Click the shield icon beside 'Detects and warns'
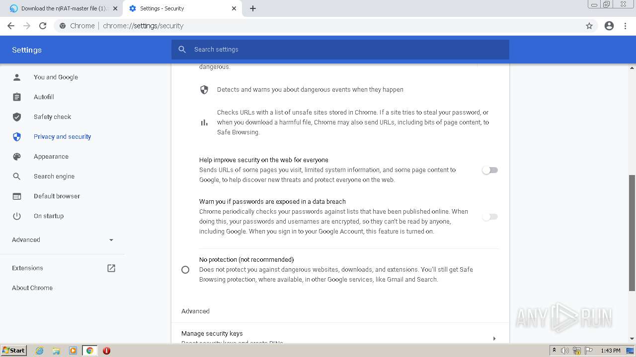The width and height of the screenshot is (636, 357). tap(204, 90)
